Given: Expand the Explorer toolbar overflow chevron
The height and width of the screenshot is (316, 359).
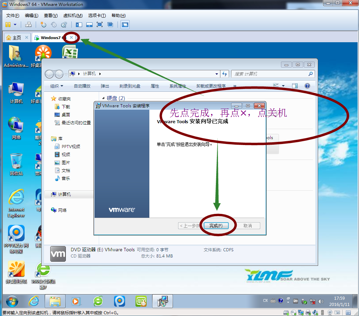Looking at the screenshot, I should 235,86.
